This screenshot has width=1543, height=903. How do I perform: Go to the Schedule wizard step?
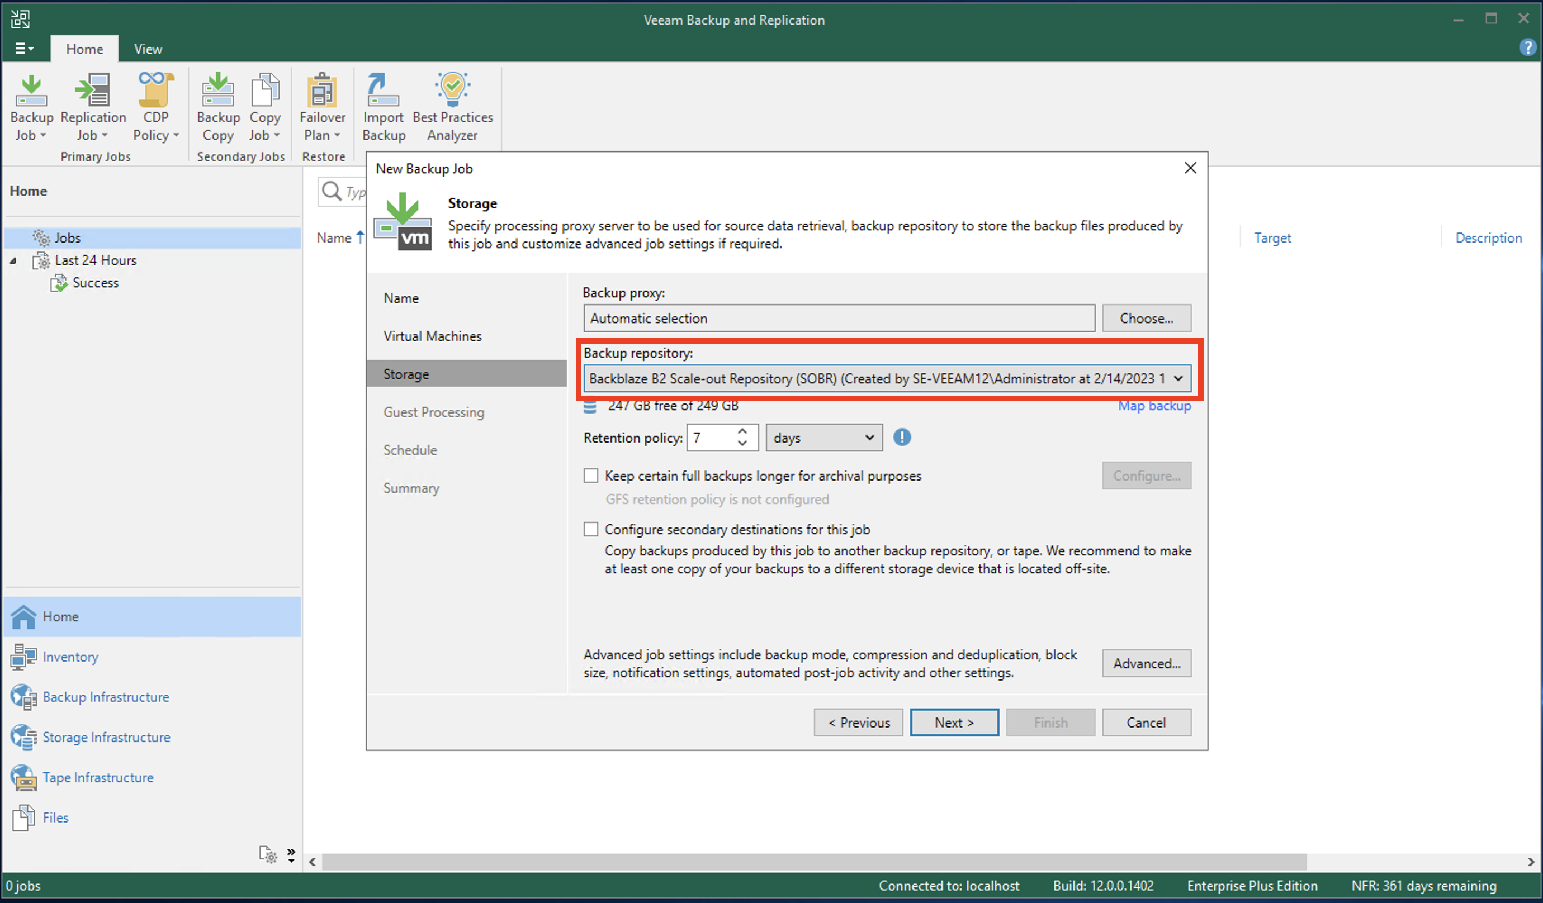pos(410,450)
